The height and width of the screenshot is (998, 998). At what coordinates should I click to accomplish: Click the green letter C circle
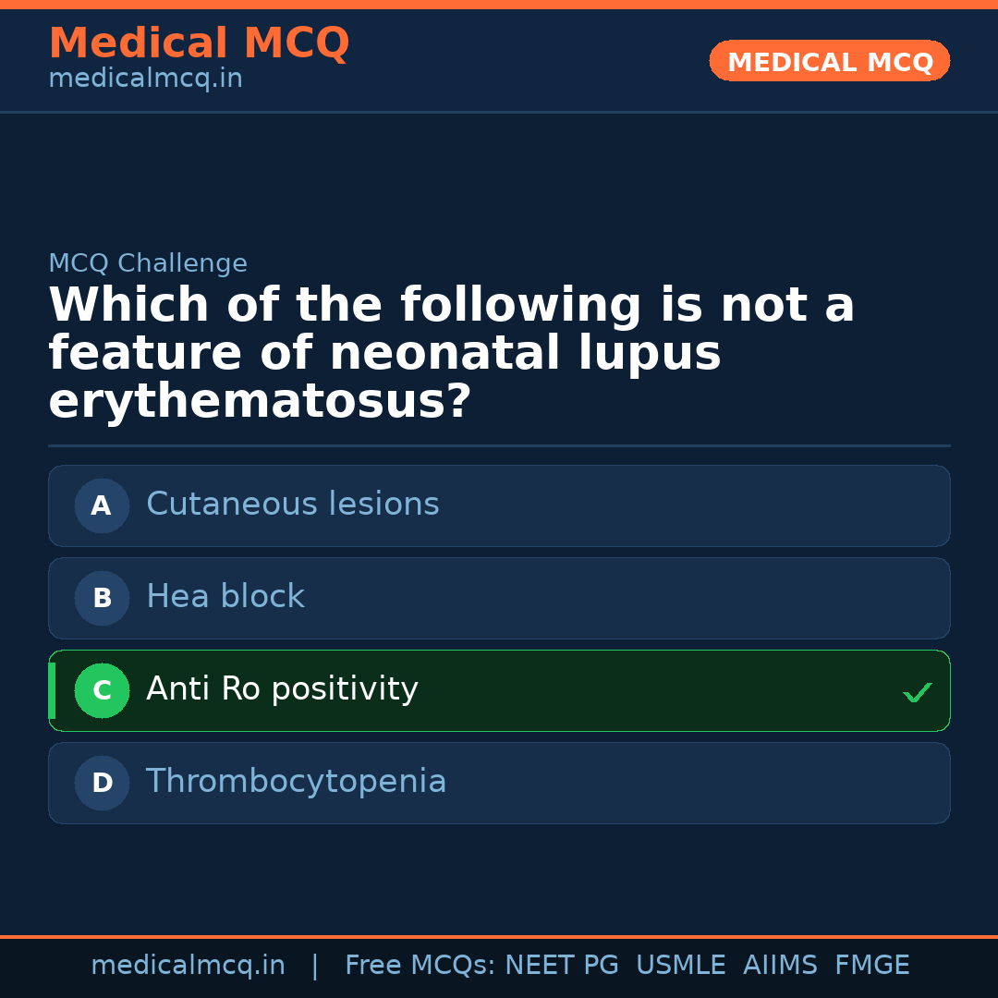tap(102, 690)
